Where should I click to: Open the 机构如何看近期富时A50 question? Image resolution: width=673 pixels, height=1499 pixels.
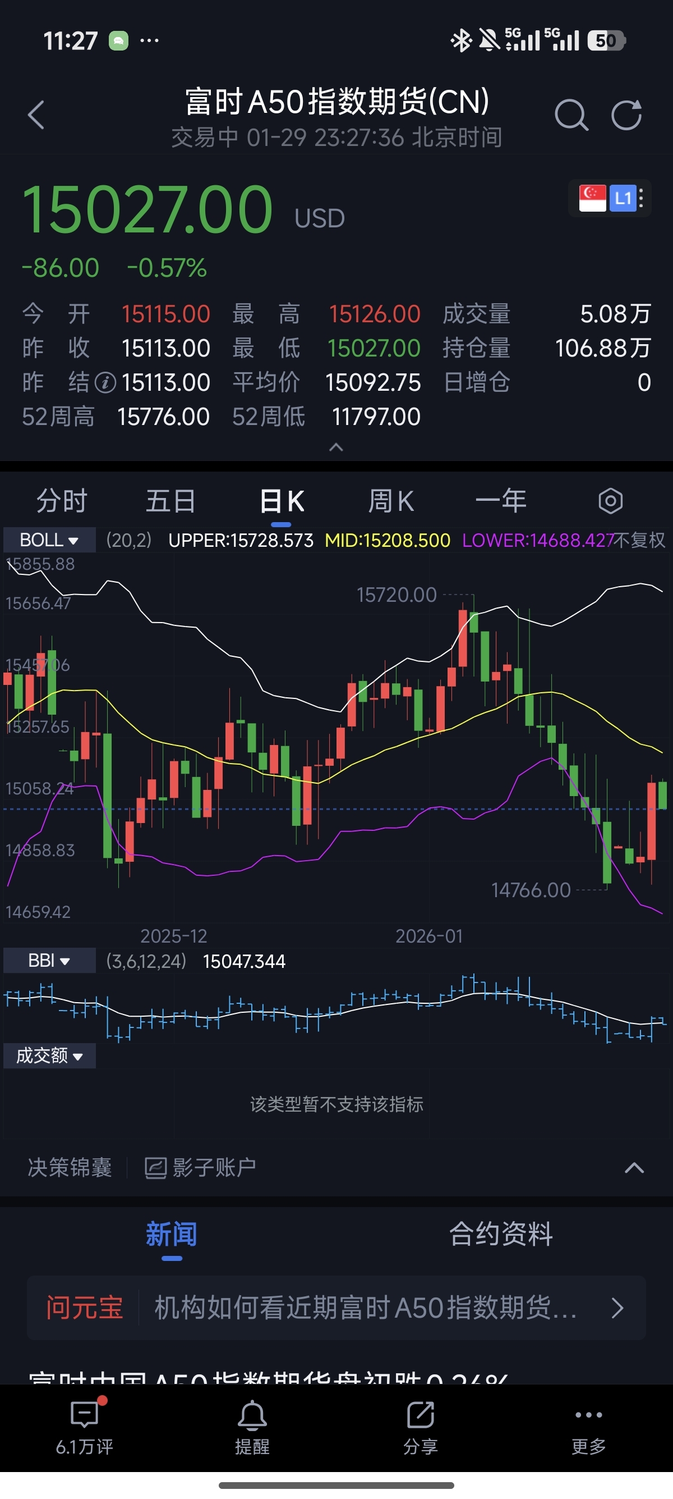[366, 1308]
